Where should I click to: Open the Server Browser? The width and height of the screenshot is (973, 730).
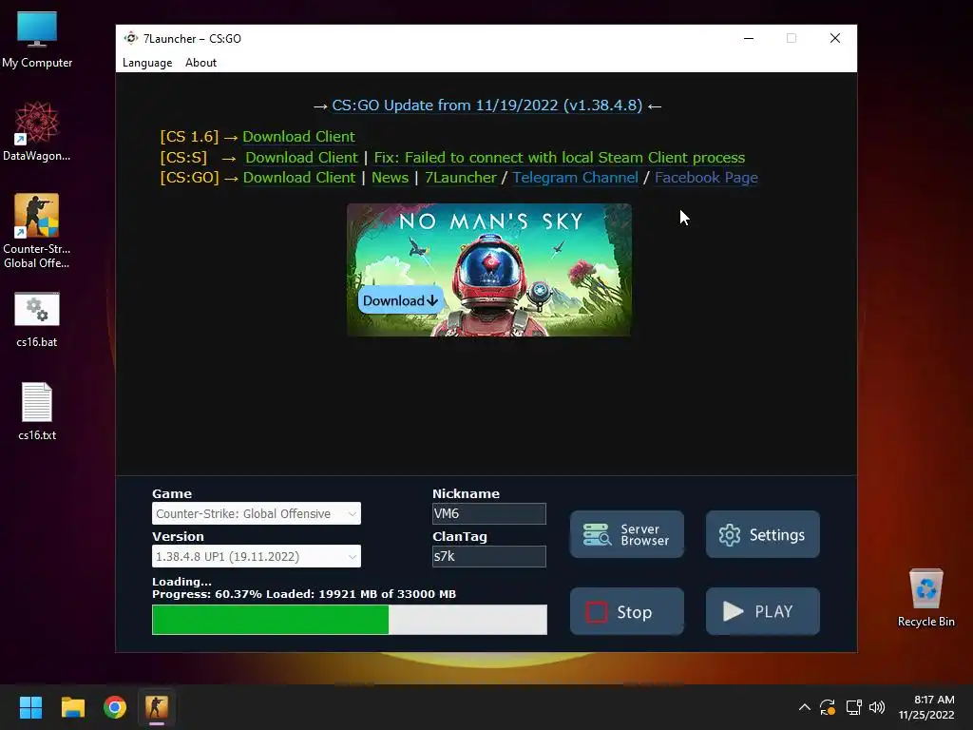tap(627, 534)
